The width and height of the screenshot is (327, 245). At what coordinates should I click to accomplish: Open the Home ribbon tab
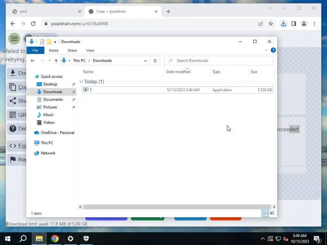click(54, 50)
